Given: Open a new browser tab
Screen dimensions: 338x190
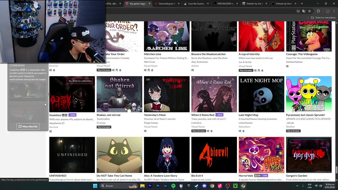Looking at the screenshot, I should 302,4.
